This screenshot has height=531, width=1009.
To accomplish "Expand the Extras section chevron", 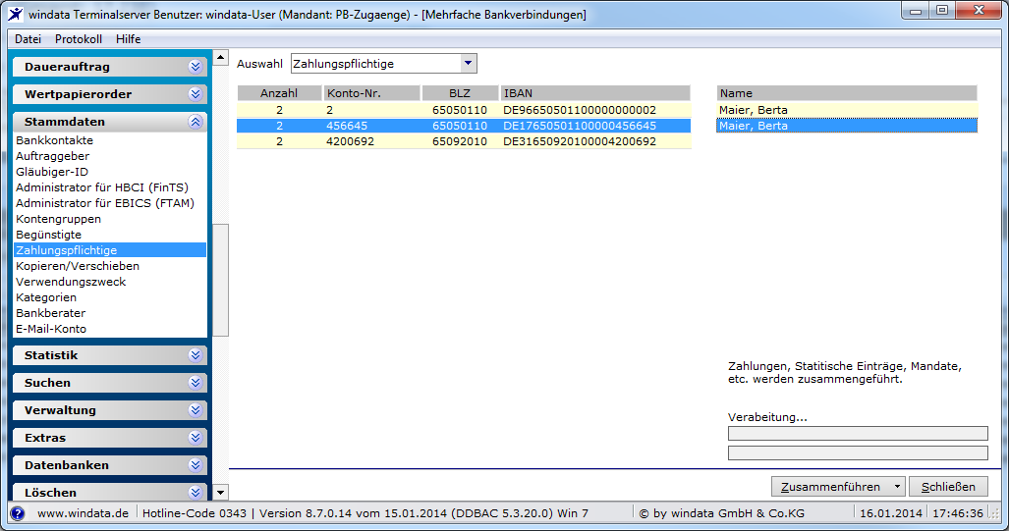I will pyautogui.click(x=195, y=438).
